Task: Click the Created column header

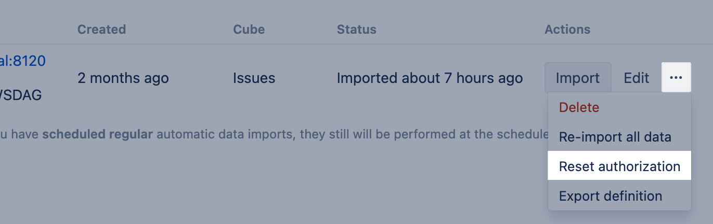Action: click(x=101, y=30)
